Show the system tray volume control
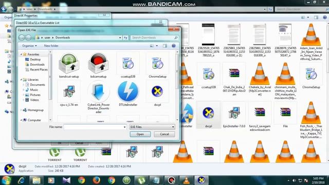Image resolution: width=329 pixels, height=185 pixels. (x=295, y=180)
